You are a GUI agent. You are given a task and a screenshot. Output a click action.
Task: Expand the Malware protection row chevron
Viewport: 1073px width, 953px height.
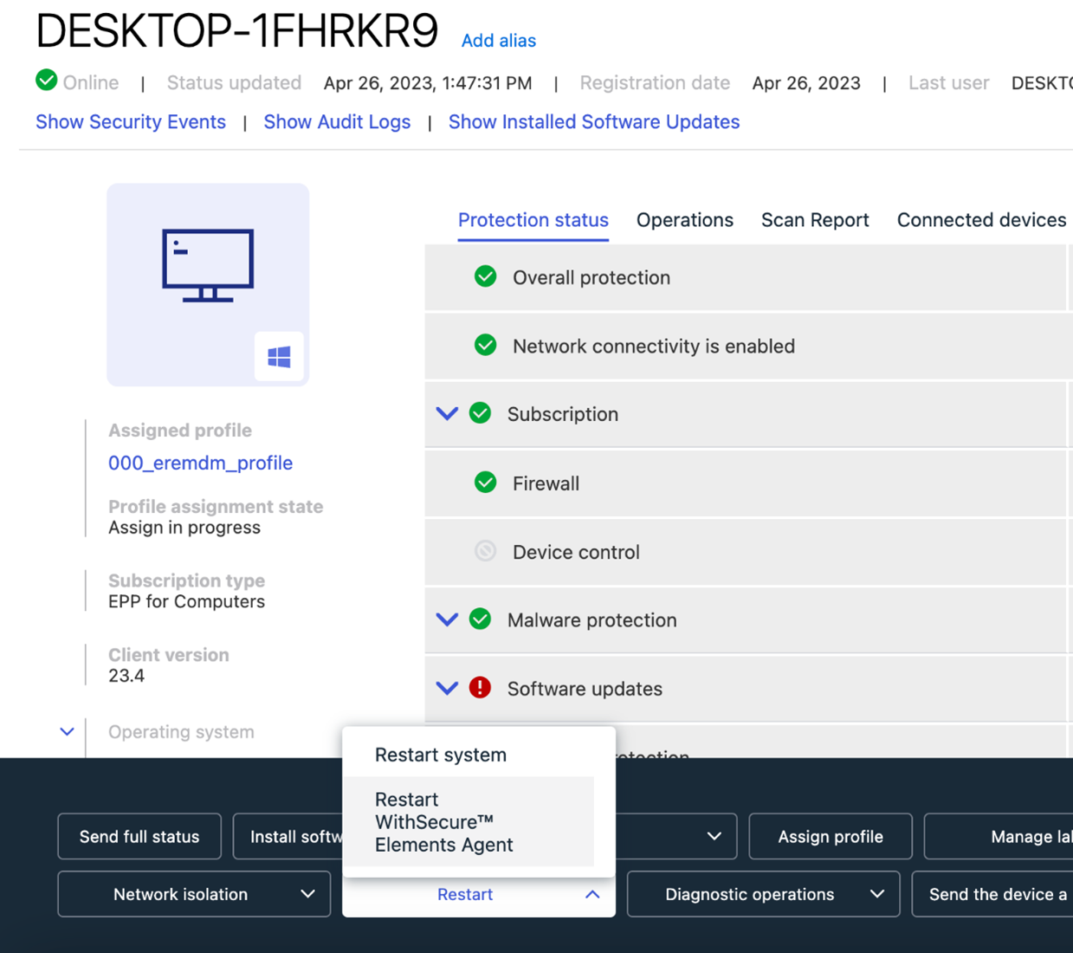(447, 619)
